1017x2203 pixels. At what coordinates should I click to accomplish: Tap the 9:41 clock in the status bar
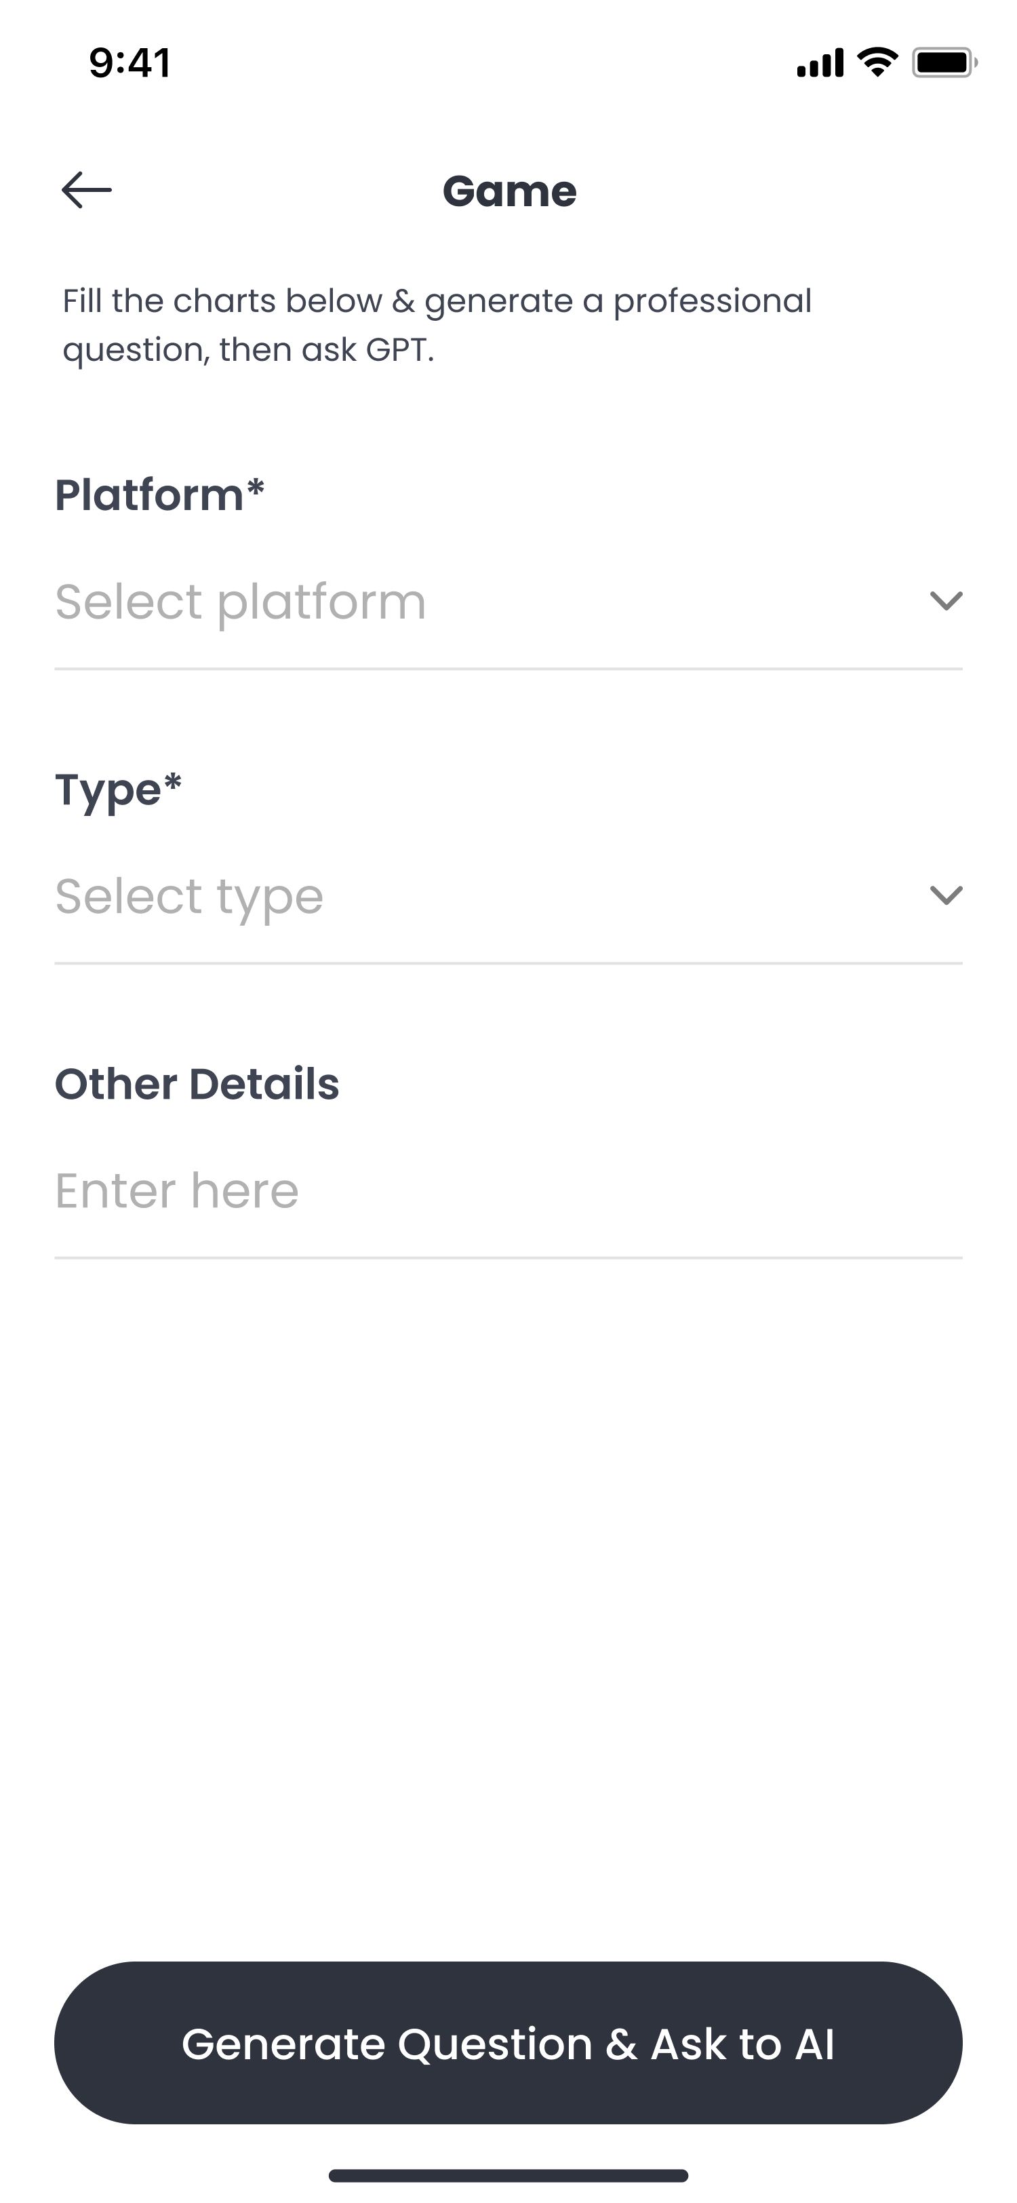click(130, 63)
